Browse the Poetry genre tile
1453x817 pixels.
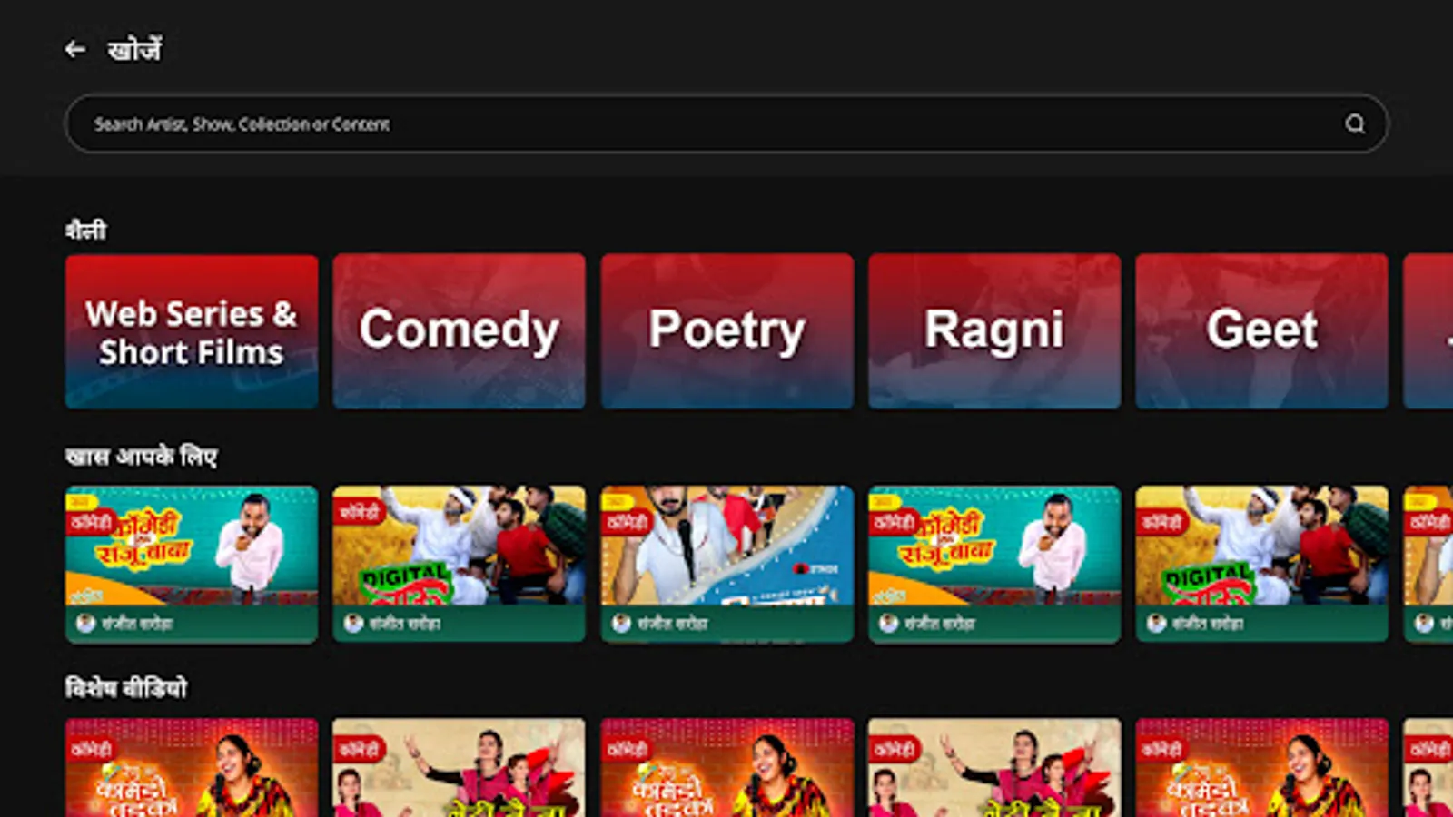[x=726, y=331]
